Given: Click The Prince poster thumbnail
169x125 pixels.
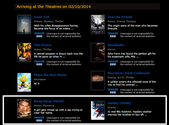Looking at the screenshot, I should tap(24, 52).
